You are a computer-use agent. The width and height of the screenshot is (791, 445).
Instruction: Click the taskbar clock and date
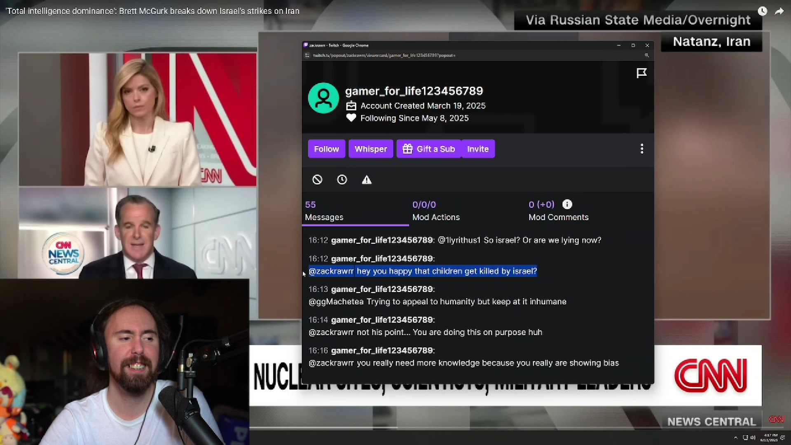coord(769,438)
